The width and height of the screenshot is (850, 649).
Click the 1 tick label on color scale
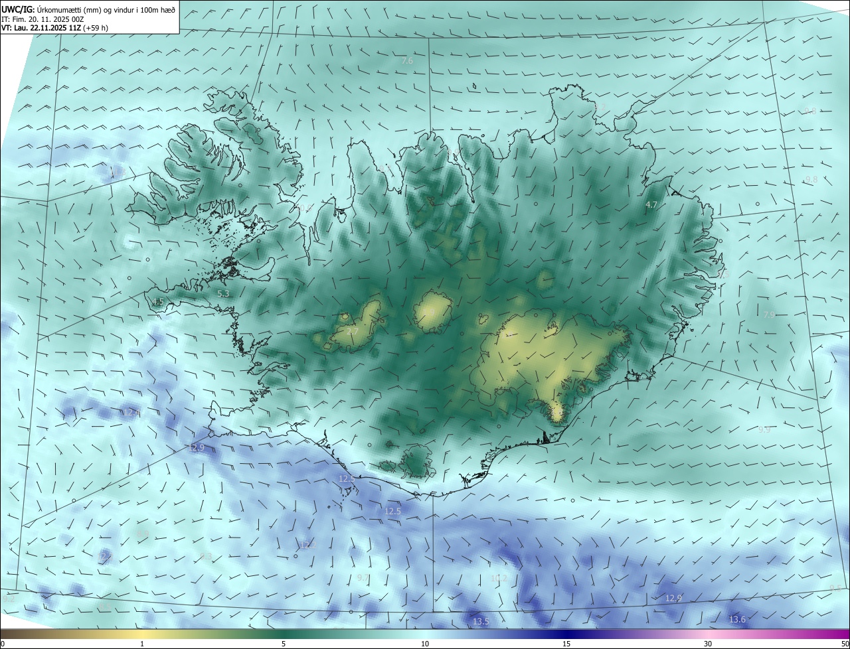click(142, 644)
